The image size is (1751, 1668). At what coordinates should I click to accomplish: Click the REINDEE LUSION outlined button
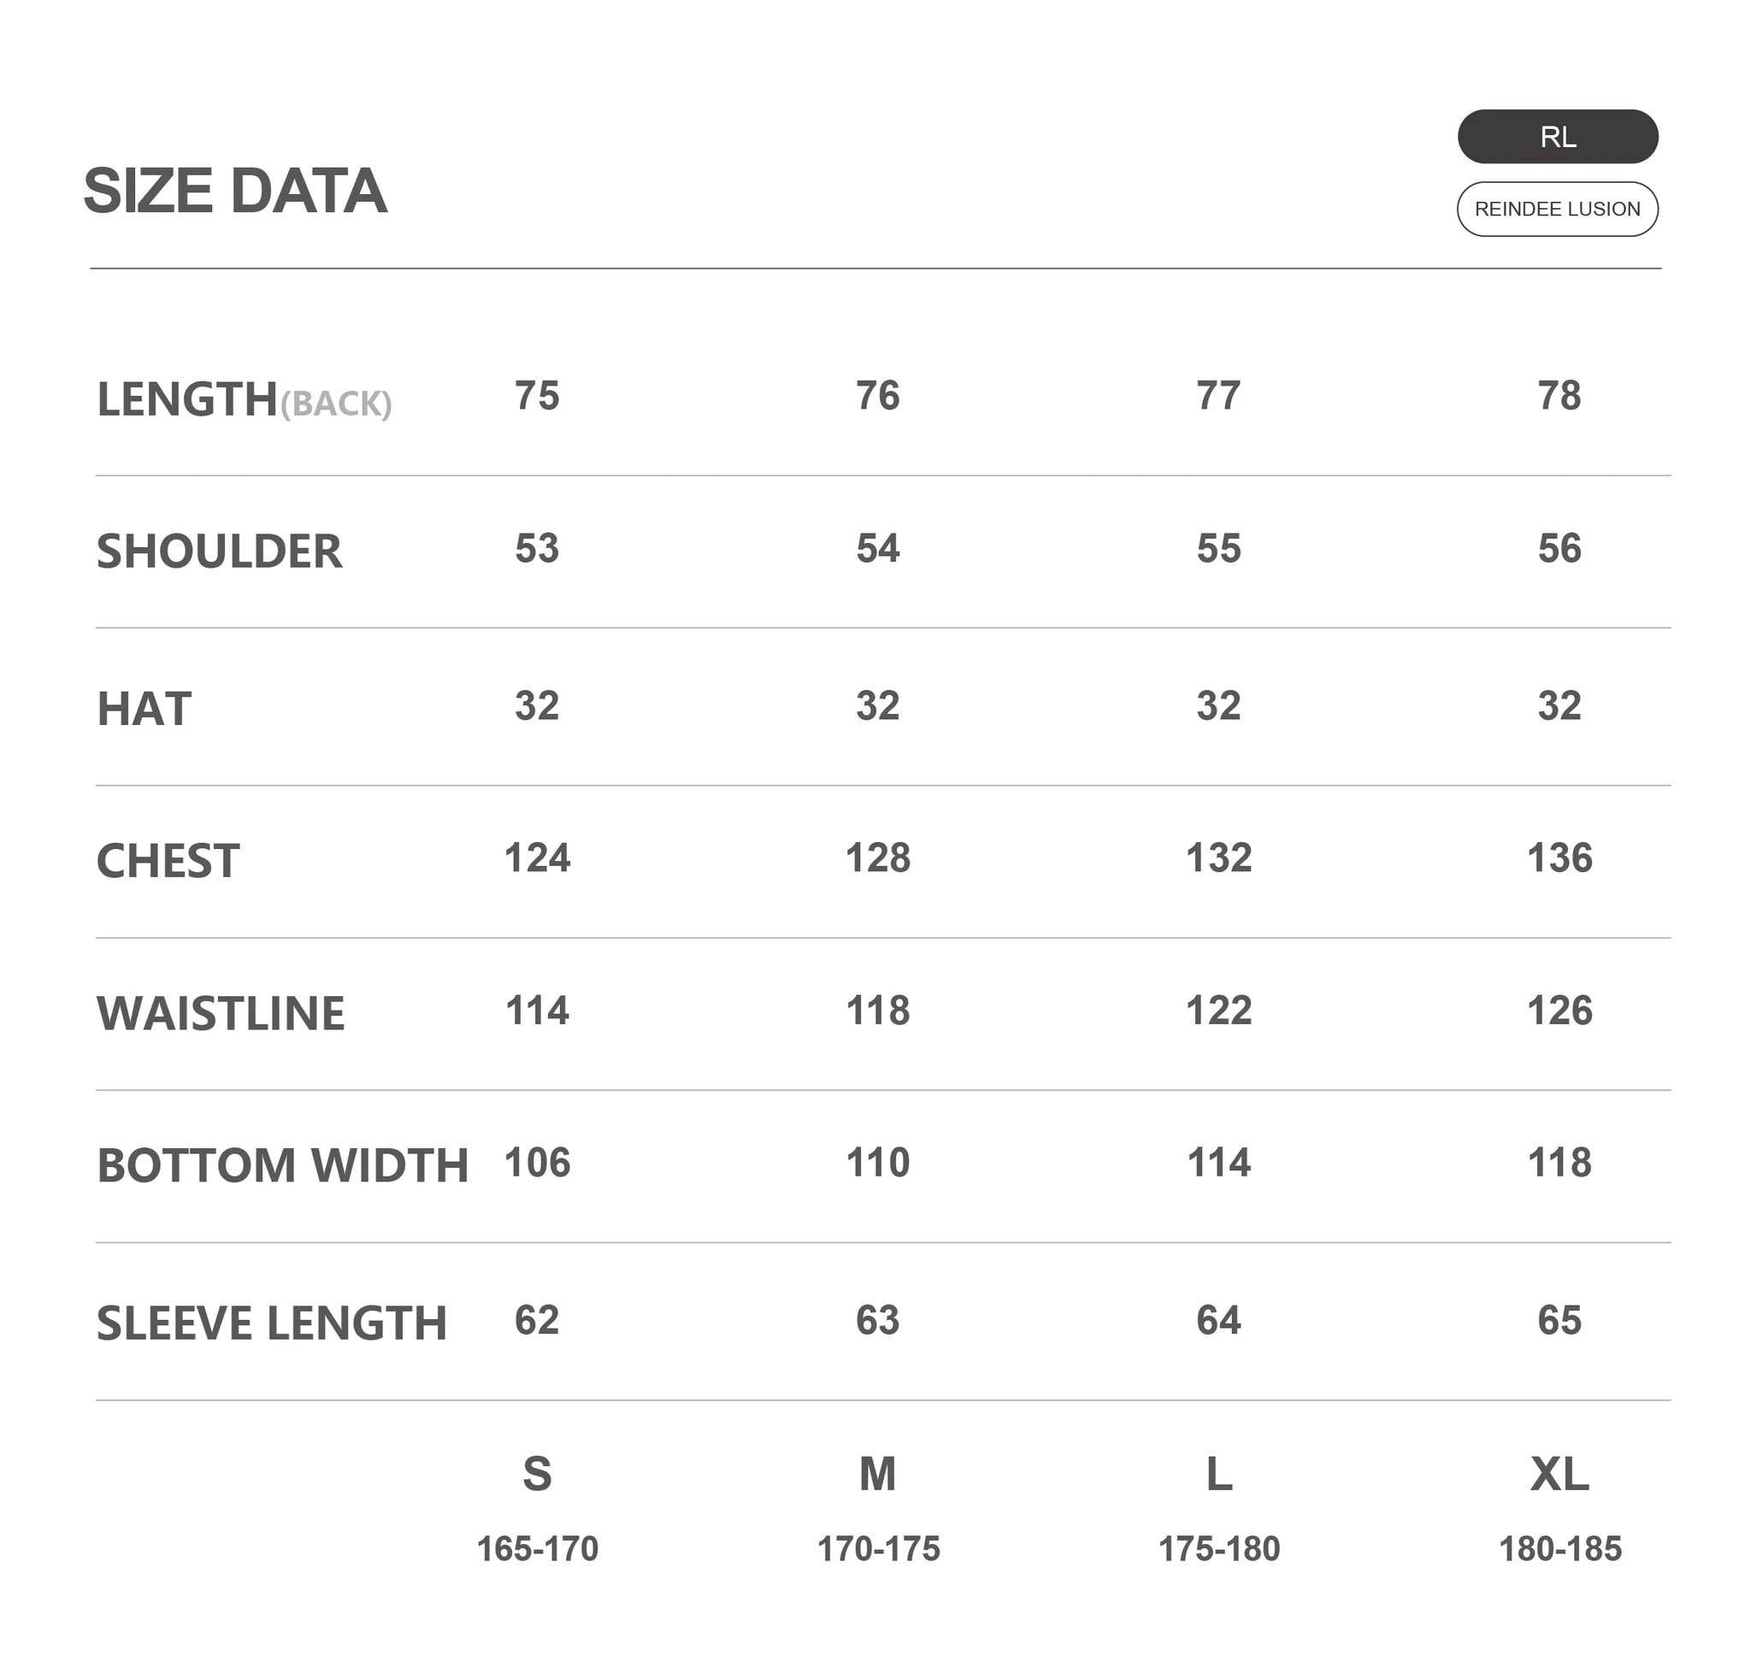coord(1556,209)
